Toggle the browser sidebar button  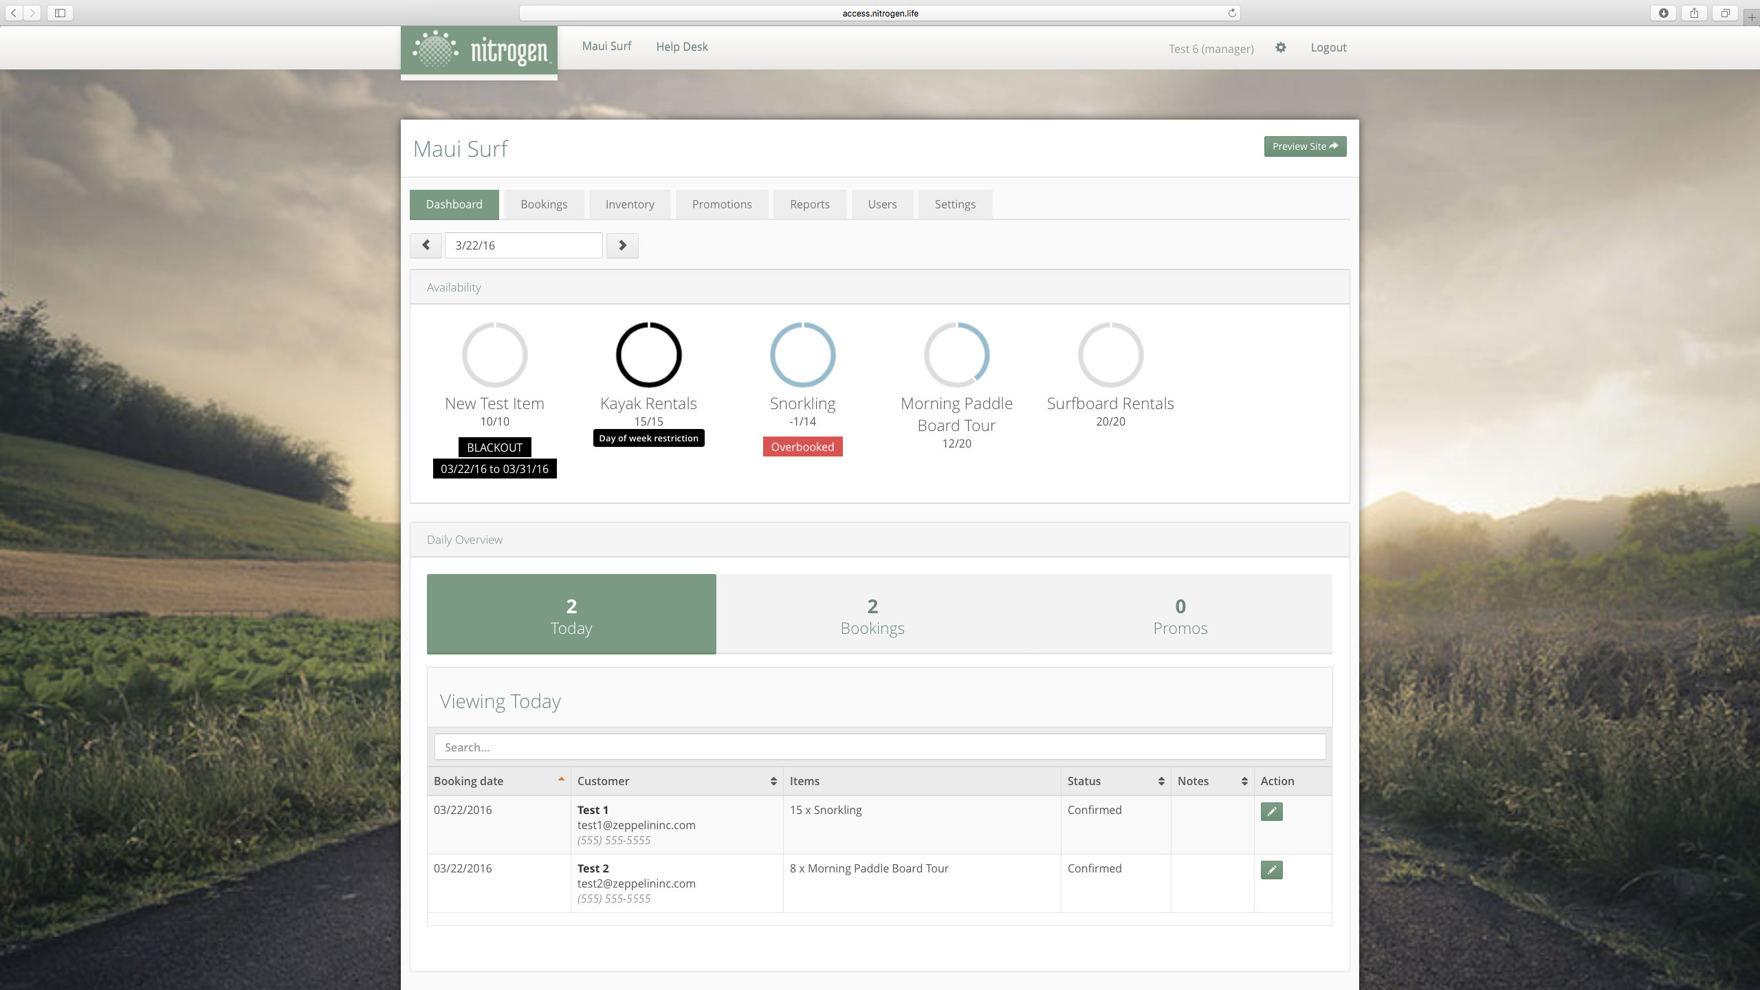(x=60, y=13)
